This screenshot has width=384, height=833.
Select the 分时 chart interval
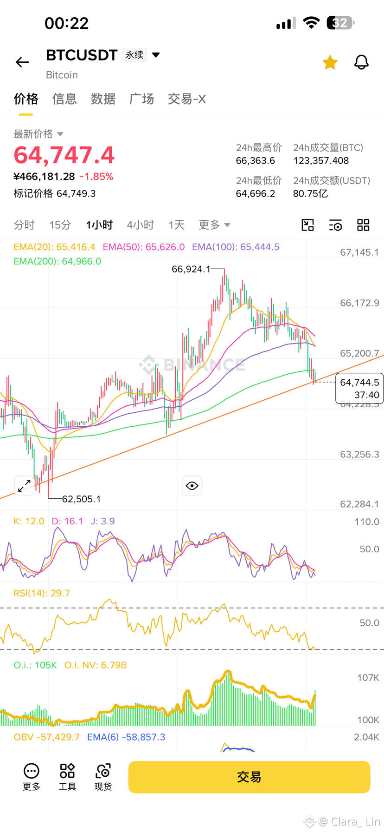tap(24, 225)
